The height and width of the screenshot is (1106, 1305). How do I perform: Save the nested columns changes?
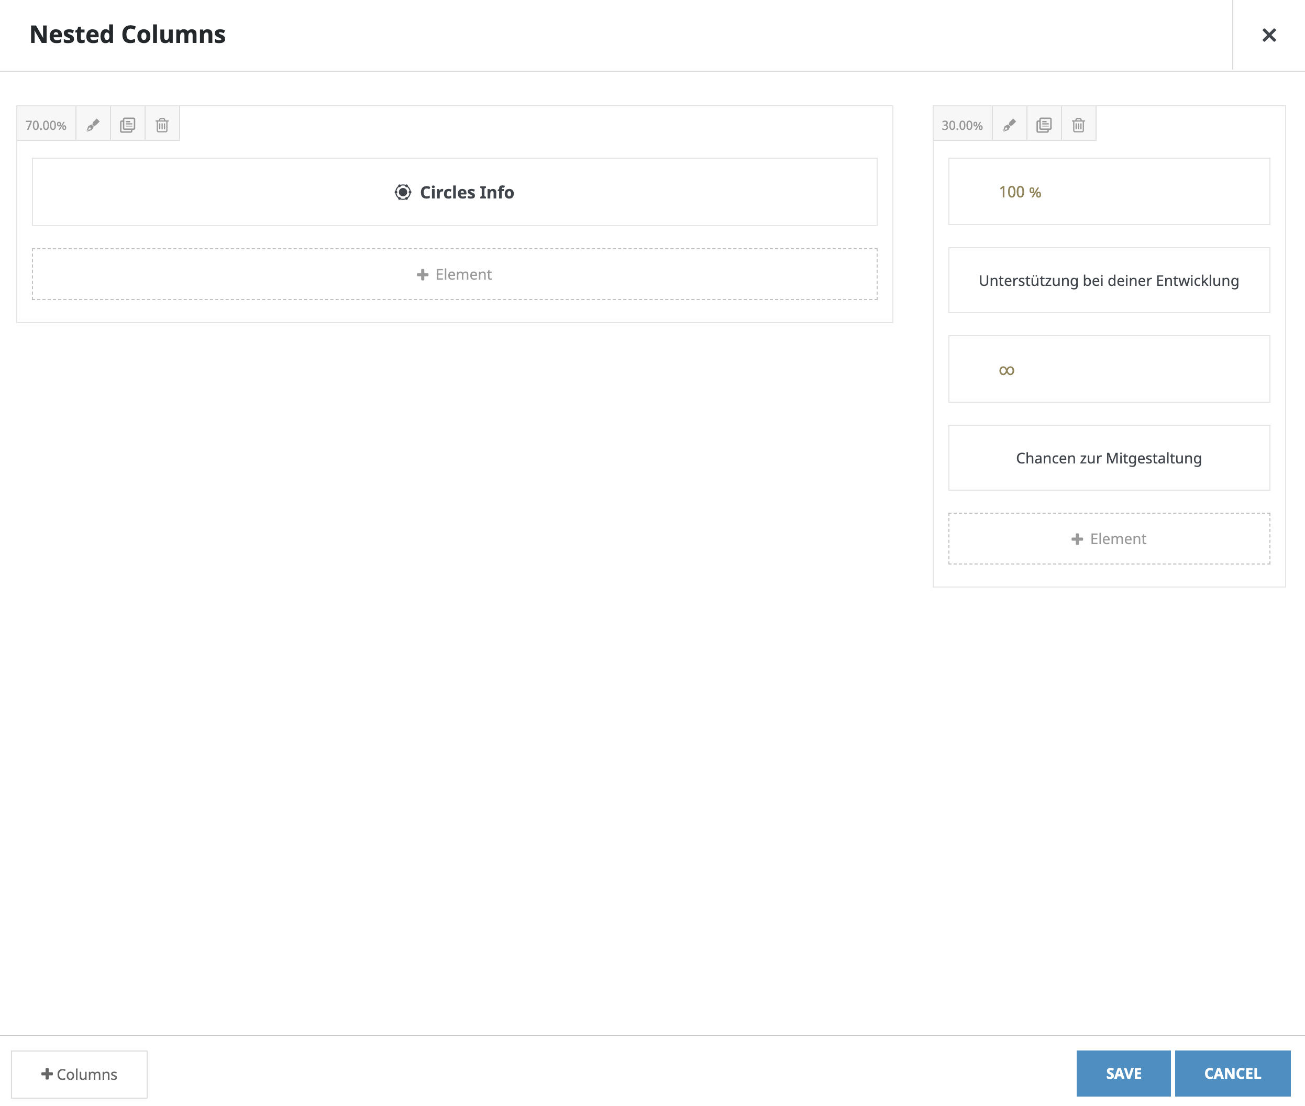1123,1074
